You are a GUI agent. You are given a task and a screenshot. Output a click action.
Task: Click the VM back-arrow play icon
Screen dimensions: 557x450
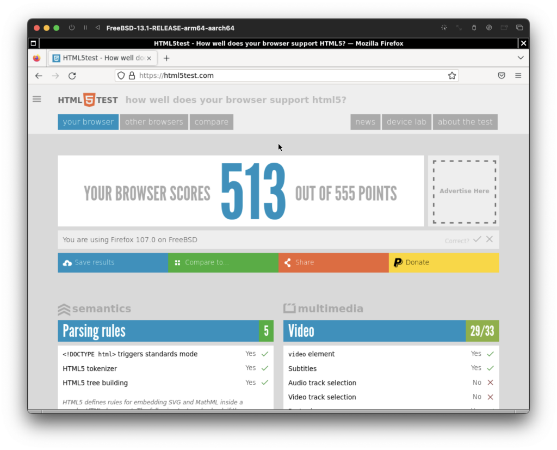[97, 27]
